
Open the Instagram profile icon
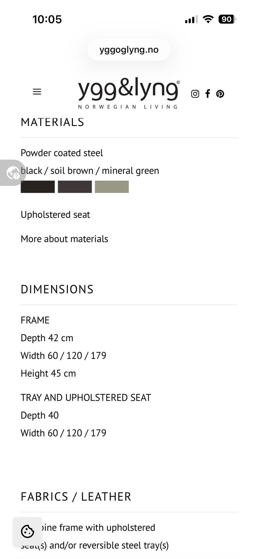(x=195, y=94)
